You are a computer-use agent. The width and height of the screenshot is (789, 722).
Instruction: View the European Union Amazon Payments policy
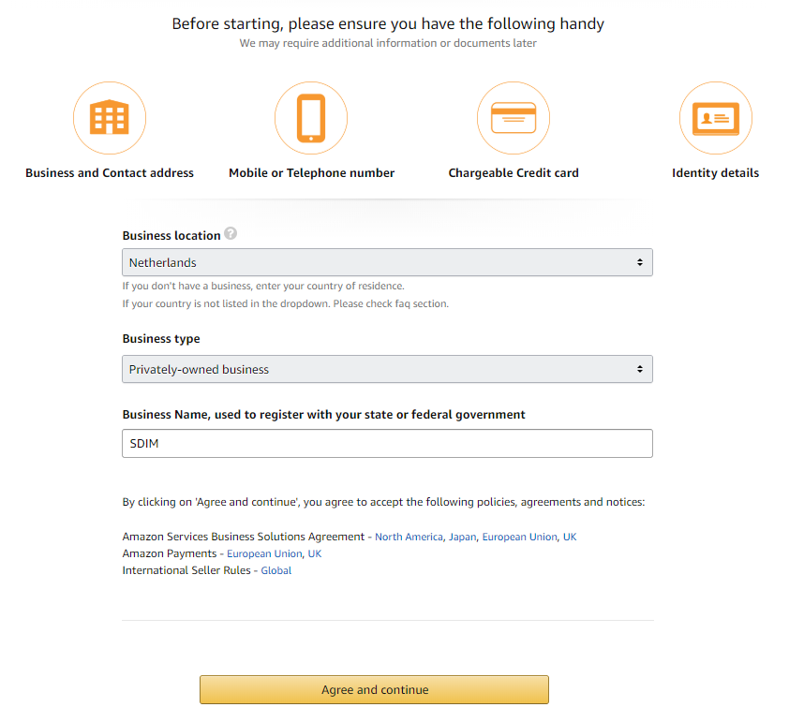pyautogui.click(x=265, y=553)
